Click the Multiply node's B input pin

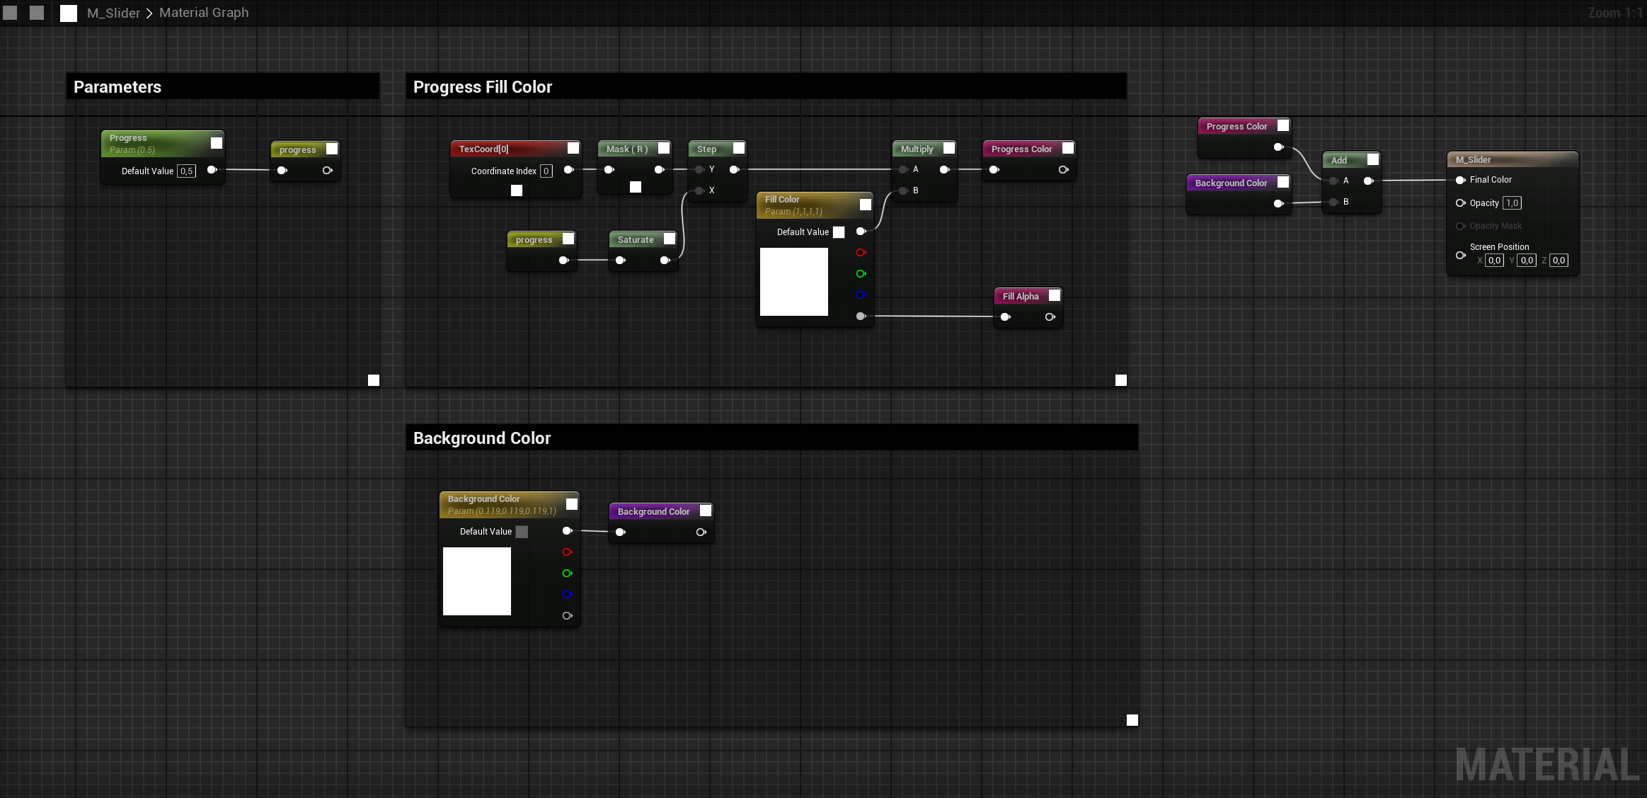click(904, 190)
